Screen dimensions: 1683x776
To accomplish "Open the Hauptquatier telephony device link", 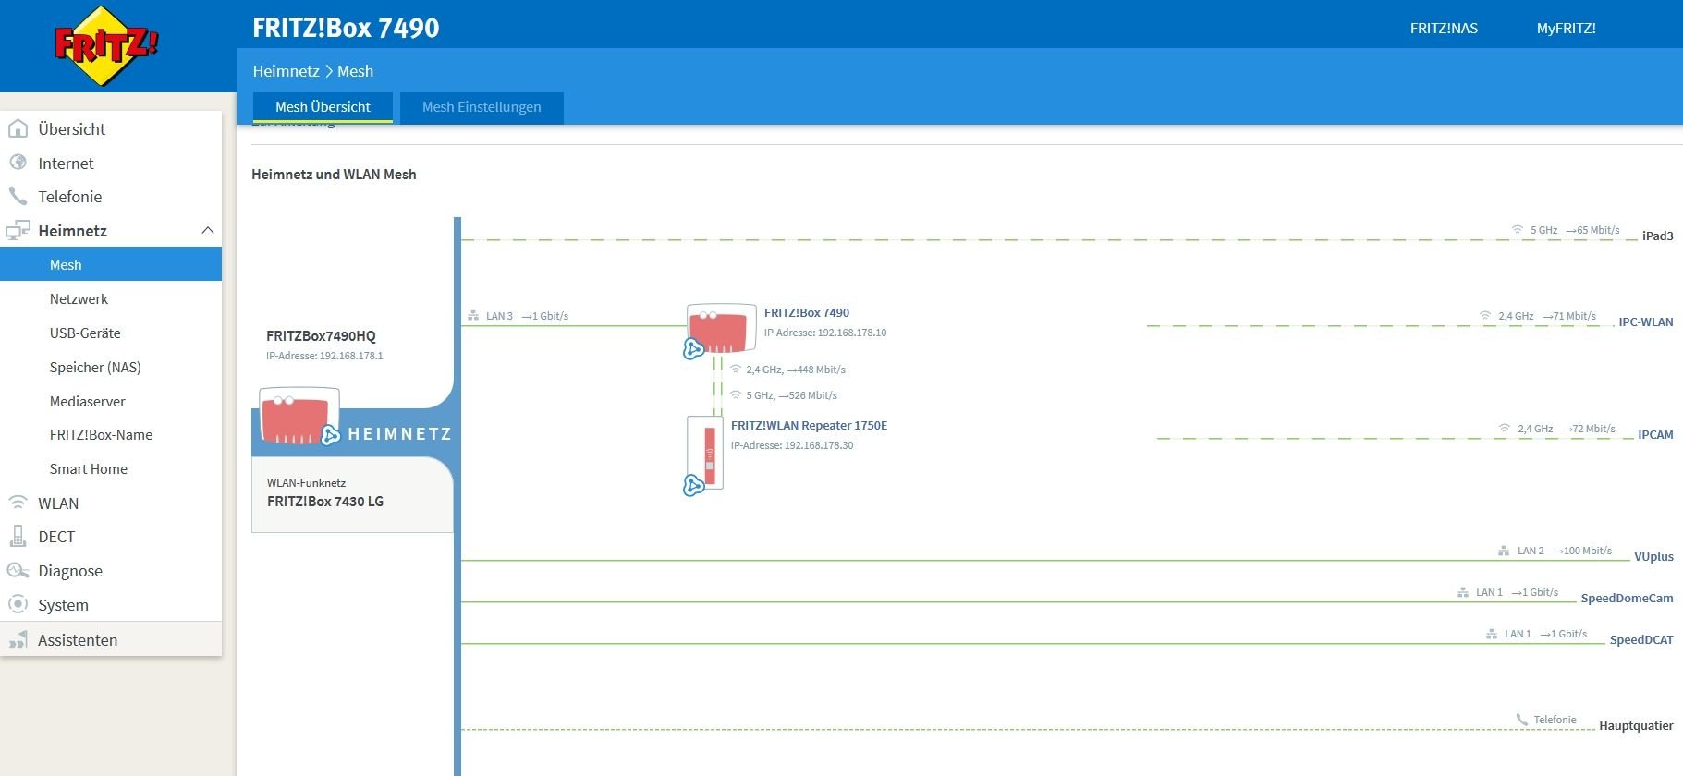I will point(1636,725).
